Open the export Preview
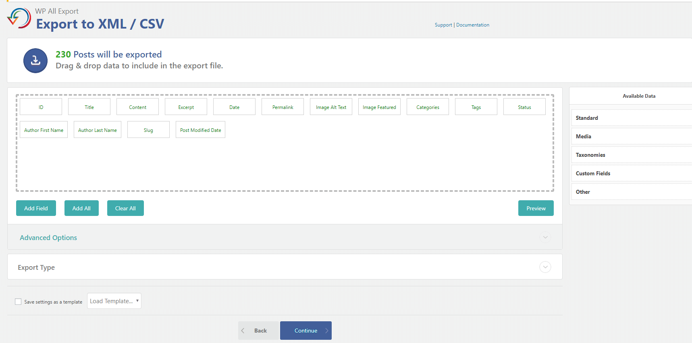The height and width of the screenshot is (343, 692). [536, 208]
